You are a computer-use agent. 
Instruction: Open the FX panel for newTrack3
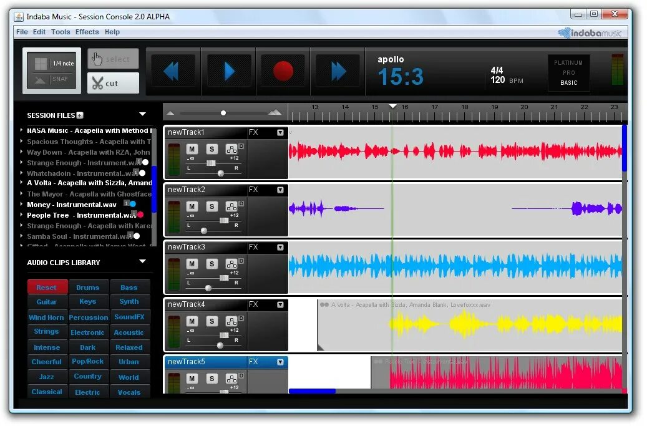pos(254,248)
